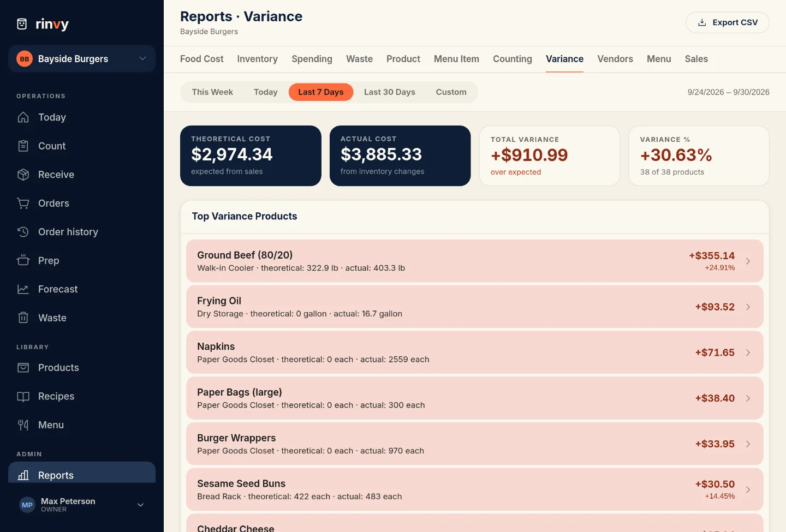Open Sesame Seed Buns row chevron

click(x=748, y=489)
